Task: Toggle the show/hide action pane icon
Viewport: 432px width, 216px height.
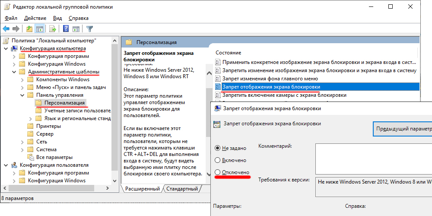Action: 76,29
